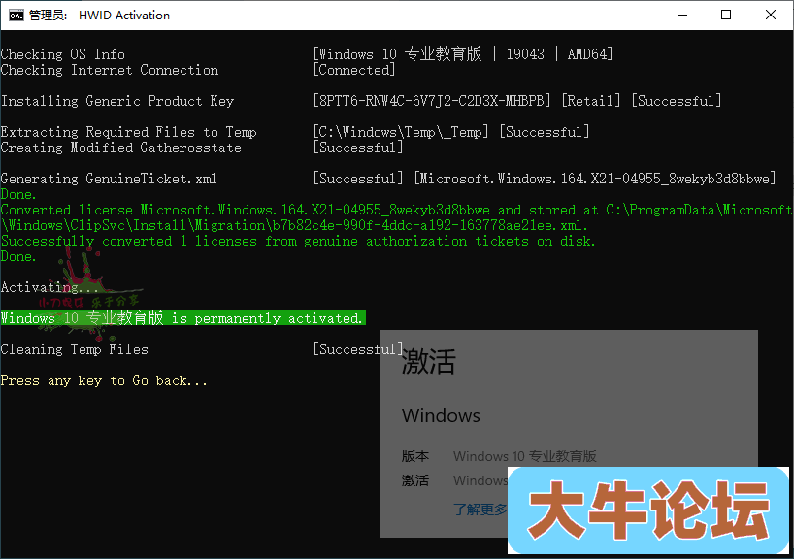Click the '版本' label in settings overlay
The height and width of the screenshot is (559, 794).
pyautogui.click(x=415, y=456)
